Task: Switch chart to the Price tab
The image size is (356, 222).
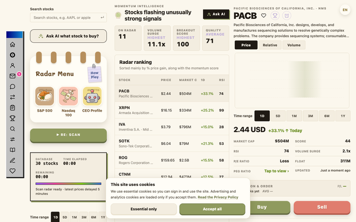Action: (x=246, y=45)
